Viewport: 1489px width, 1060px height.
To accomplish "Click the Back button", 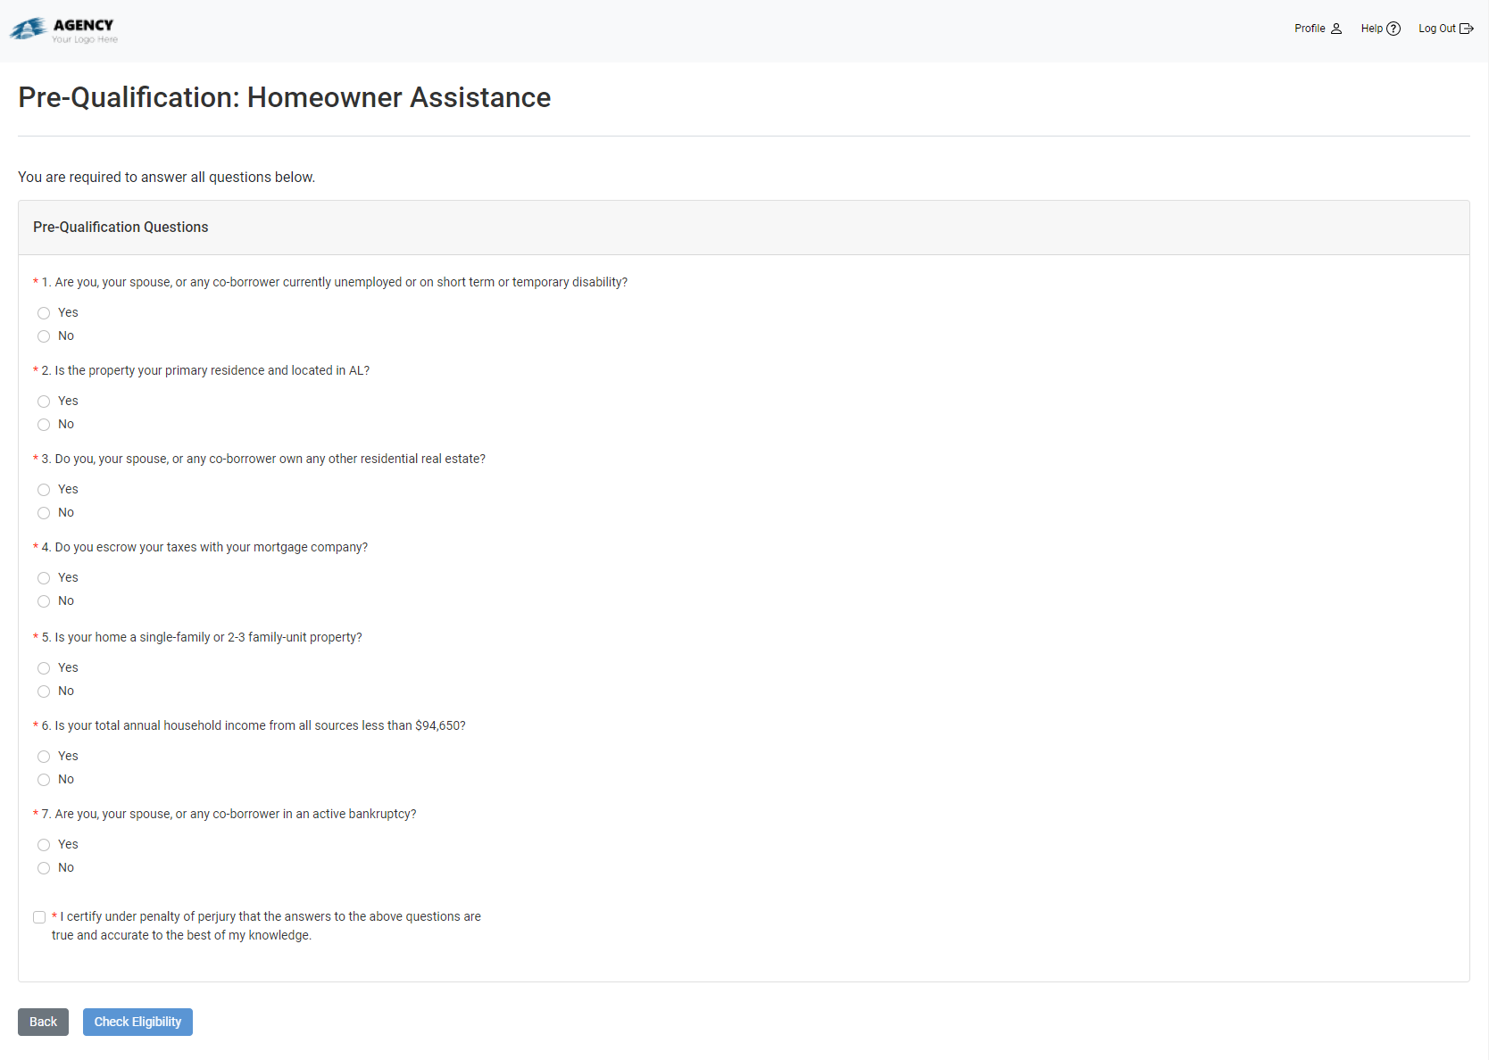I will 43,1022.
